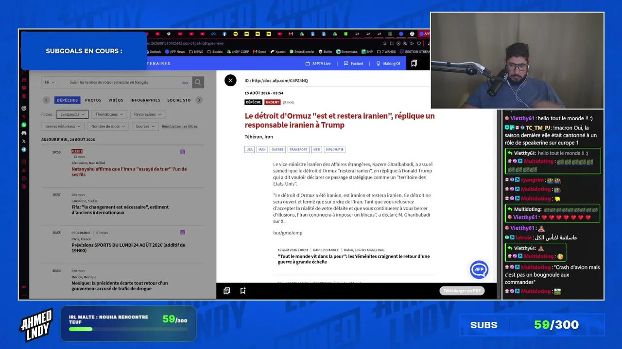Open ChatGPT from the browser sidebar
622x349 pixels.
pos(24,108)
